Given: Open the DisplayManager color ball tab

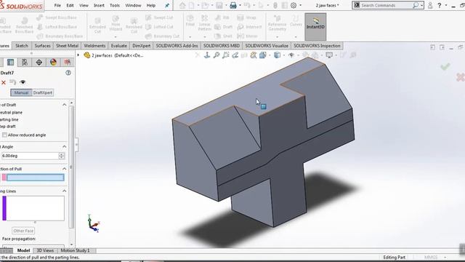Looking at the screenshot, I should (x=53, y=62).
